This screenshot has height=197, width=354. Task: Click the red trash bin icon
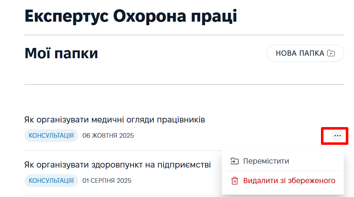[234, 181]
